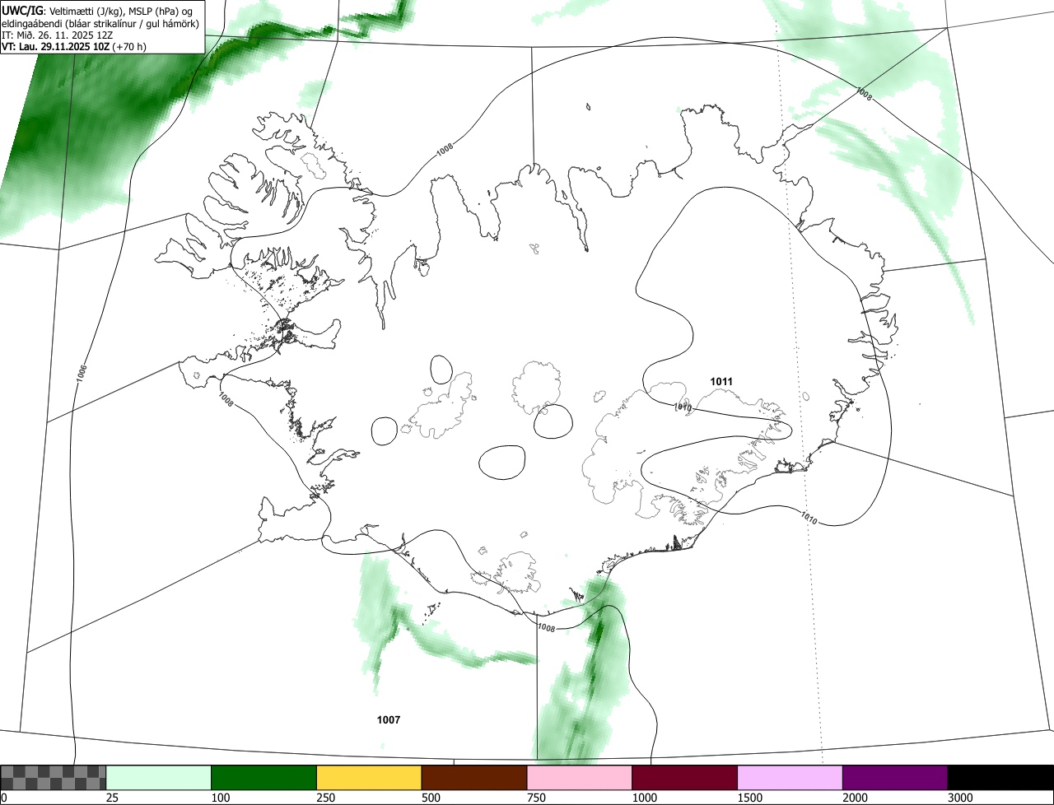Pick the light purple 1500–2000 legend swatch

point(790,778)
